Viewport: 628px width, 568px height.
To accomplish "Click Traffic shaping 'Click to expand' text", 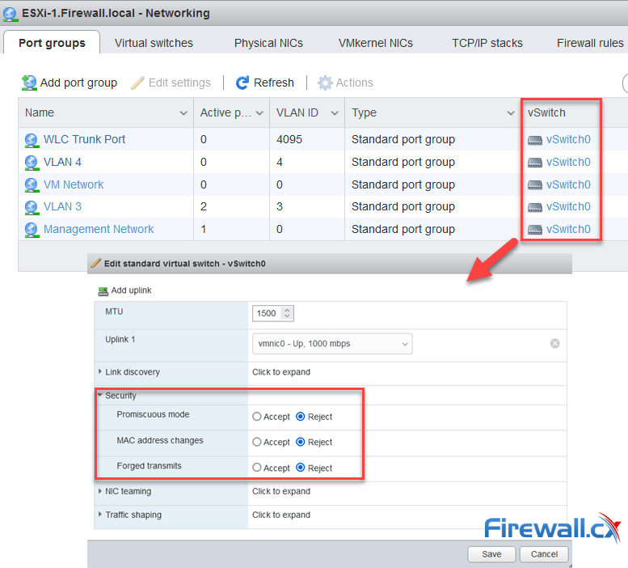I will (281, 515).
